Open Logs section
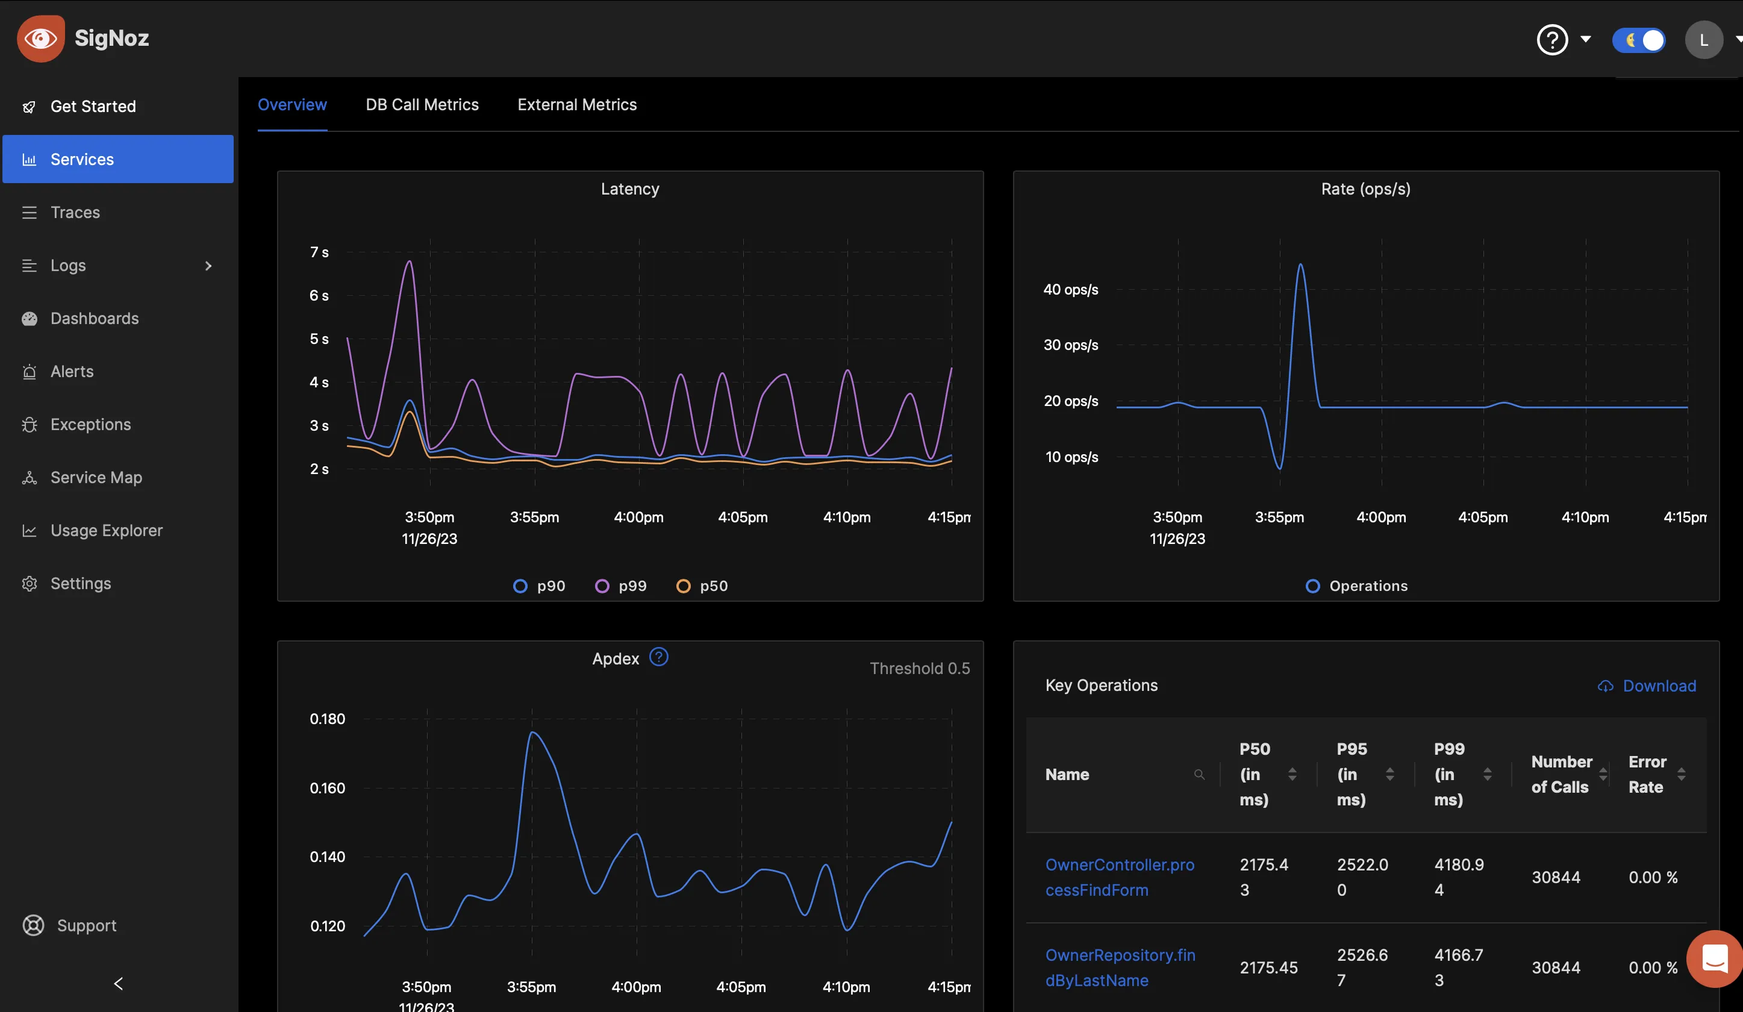Image resolution: width=1743 pixels, height=1012 pixels. tap(67, 265)
